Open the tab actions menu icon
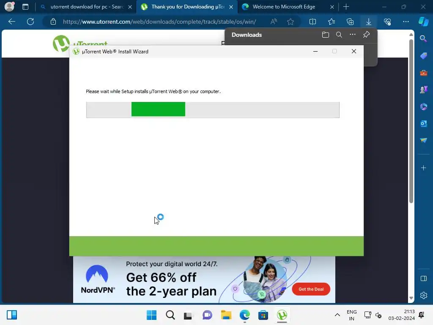This screenshot has height=325, width=433. click(x=25, y=7)
